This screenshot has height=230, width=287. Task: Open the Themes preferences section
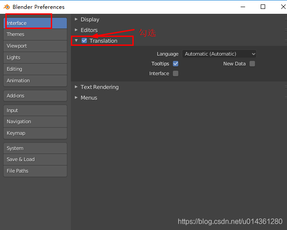35,35
